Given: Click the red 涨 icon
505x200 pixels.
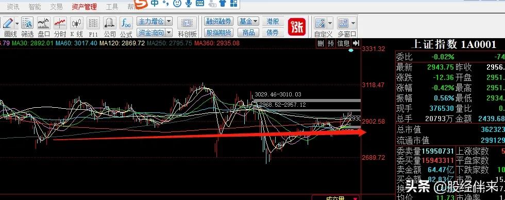Looking at the screenshot, I should 297,27.
